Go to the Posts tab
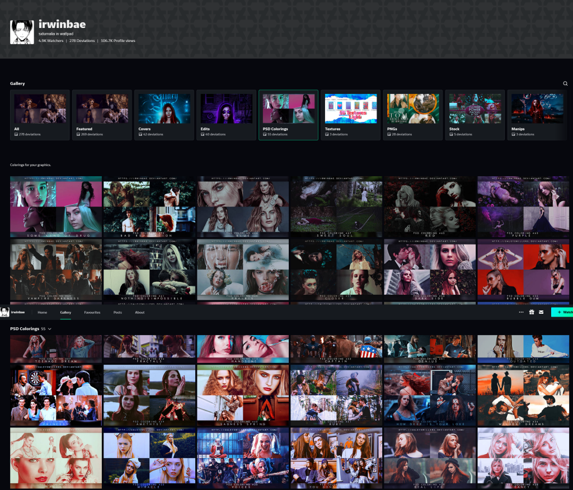The height and width of the screenshot is (490, 573). (x=118, y=312)
